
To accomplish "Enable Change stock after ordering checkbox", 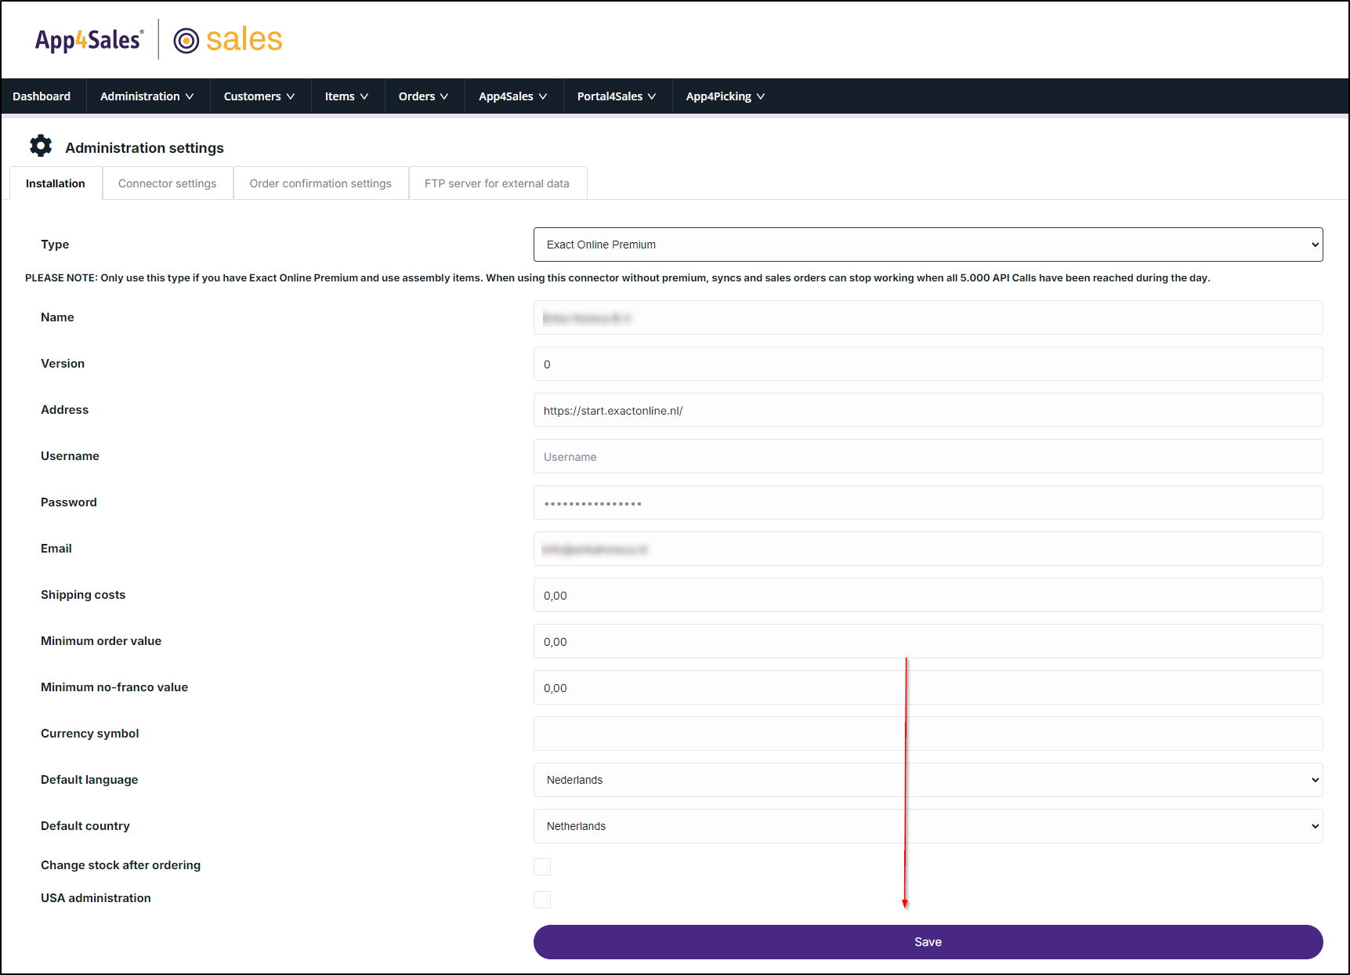I will [x=542, y=866].
